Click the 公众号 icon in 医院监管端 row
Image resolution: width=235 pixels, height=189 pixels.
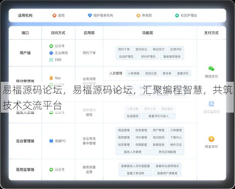click(x=51, y=169)
